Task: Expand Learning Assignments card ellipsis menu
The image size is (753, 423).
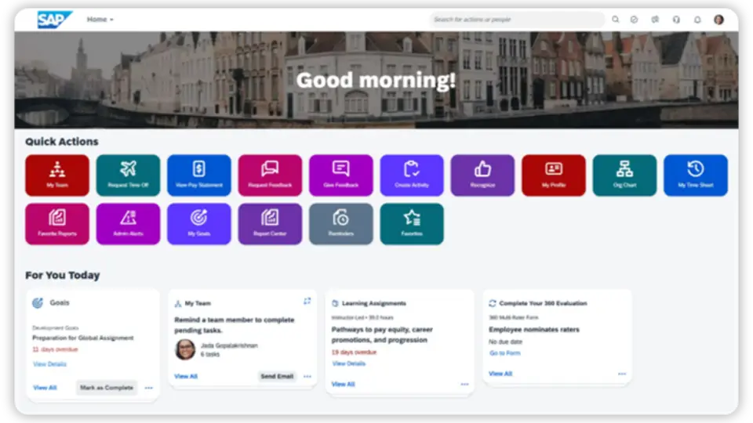Action: pos(464,385)
